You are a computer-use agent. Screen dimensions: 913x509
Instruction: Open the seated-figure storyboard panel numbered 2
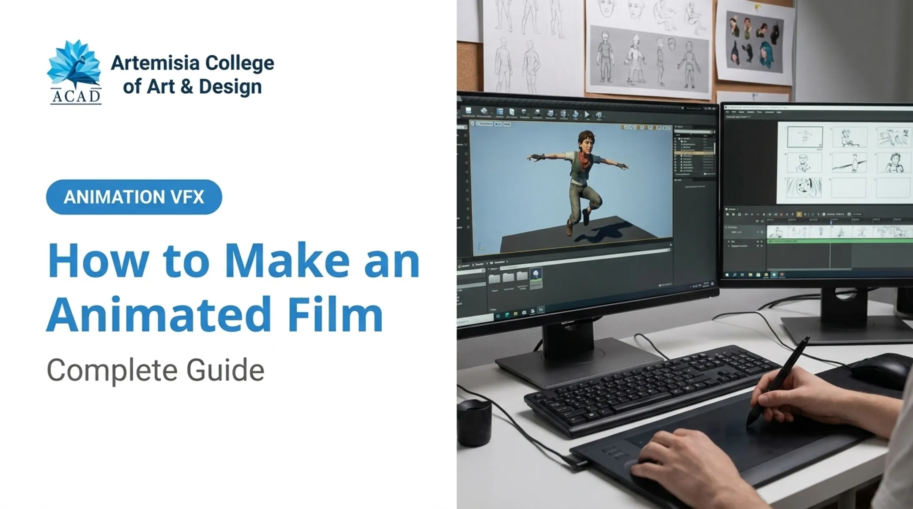[x=850, y=138]
